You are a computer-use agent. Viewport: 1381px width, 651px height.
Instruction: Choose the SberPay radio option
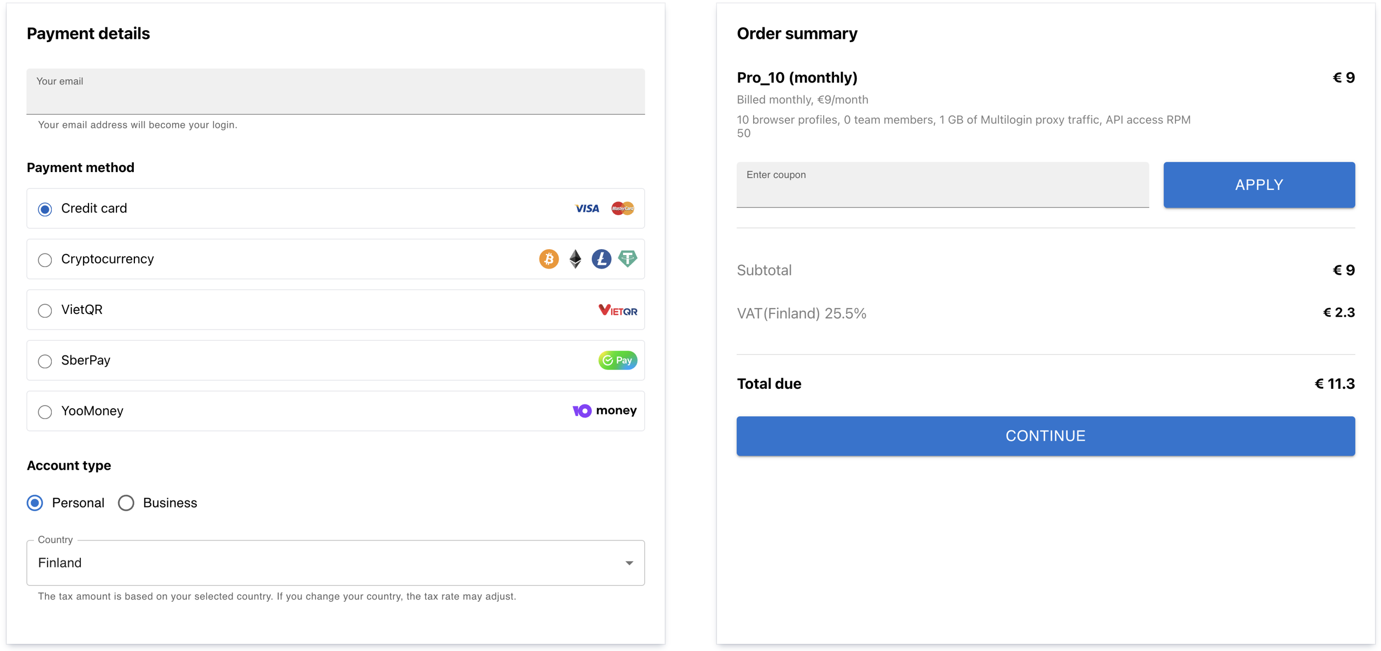coord(45,361)
